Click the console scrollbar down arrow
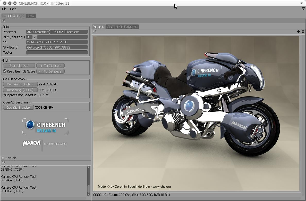The height and width of the screenshot is (201, 306). [x=89, y=194]
